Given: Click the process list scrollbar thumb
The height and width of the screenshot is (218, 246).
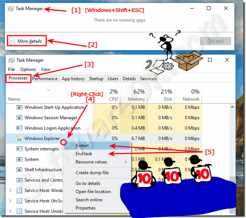Looking at the screenshot, I should tap(232, 195).
